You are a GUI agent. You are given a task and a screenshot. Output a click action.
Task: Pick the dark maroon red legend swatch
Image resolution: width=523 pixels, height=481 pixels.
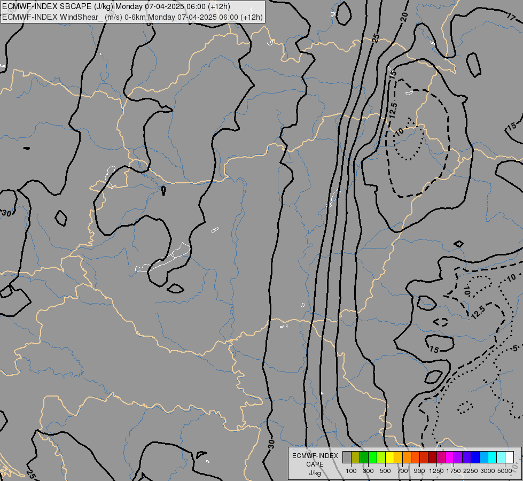coord(432,457)
